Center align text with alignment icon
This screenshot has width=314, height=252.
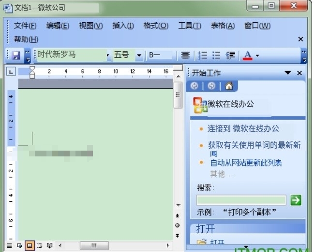185,55
